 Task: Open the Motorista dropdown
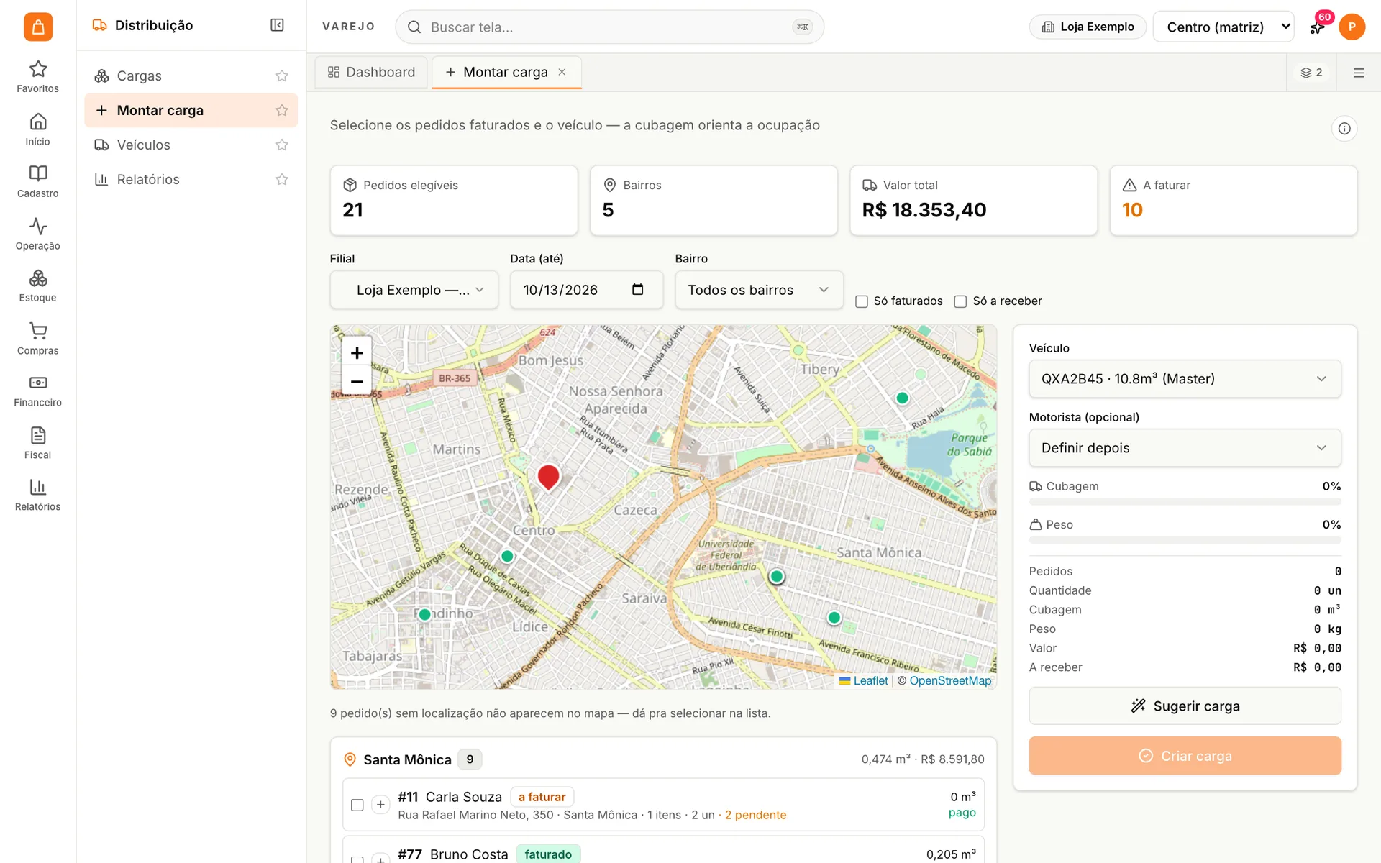click(1185, 448)
